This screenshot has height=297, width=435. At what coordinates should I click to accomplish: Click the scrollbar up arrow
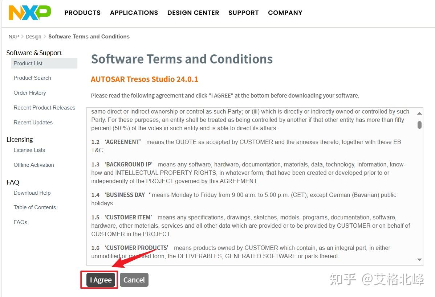(419, 113)
